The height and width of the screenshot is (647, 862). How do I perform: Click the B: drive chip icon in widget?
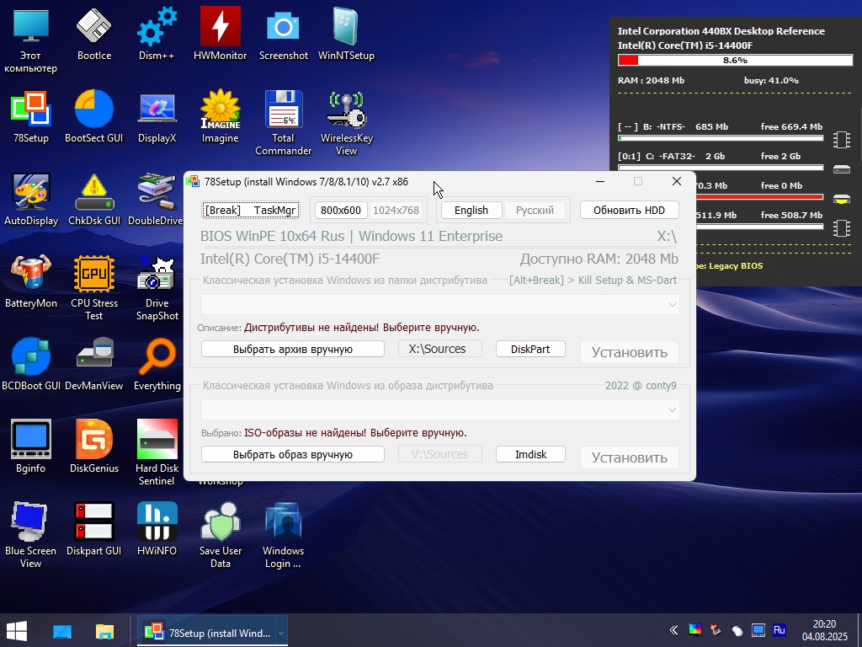click(x=841, y=139)
